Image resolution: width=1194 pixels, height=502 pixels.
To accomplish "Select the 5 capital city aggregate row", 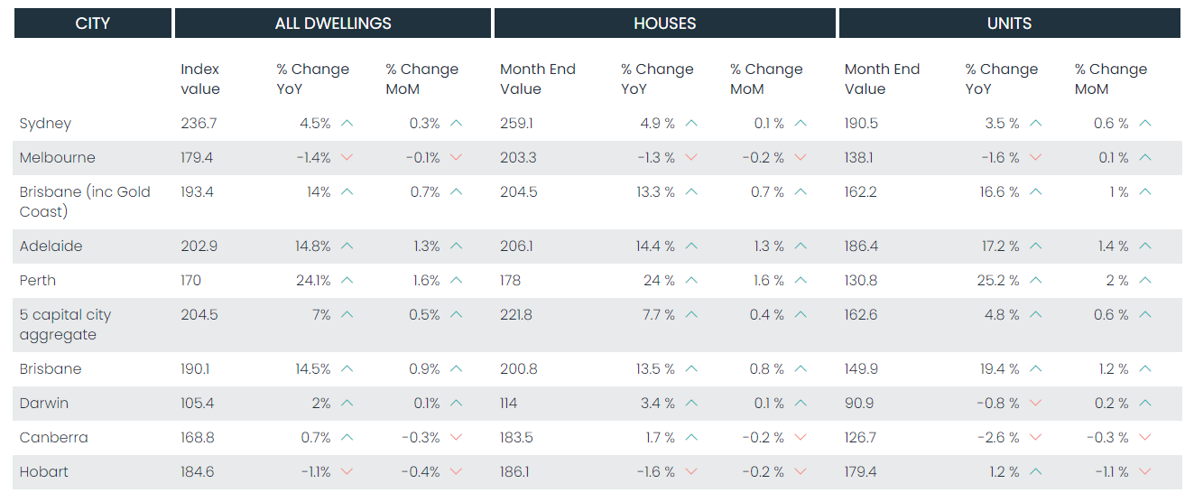I will [x=66, y=325].
